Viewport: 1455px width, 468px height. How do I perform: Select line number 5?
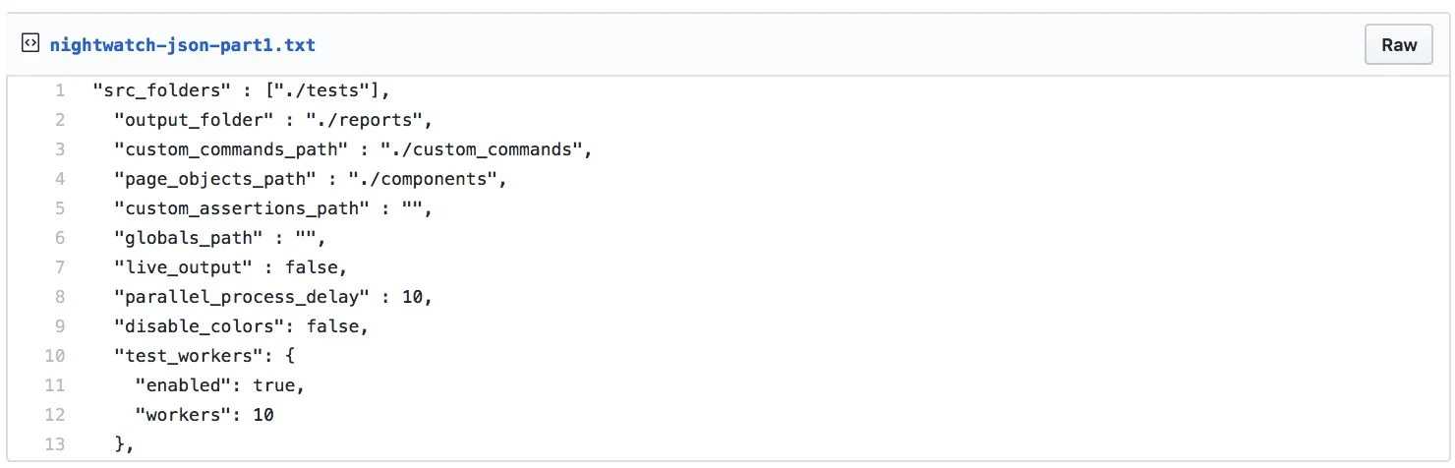pos(60,208)
